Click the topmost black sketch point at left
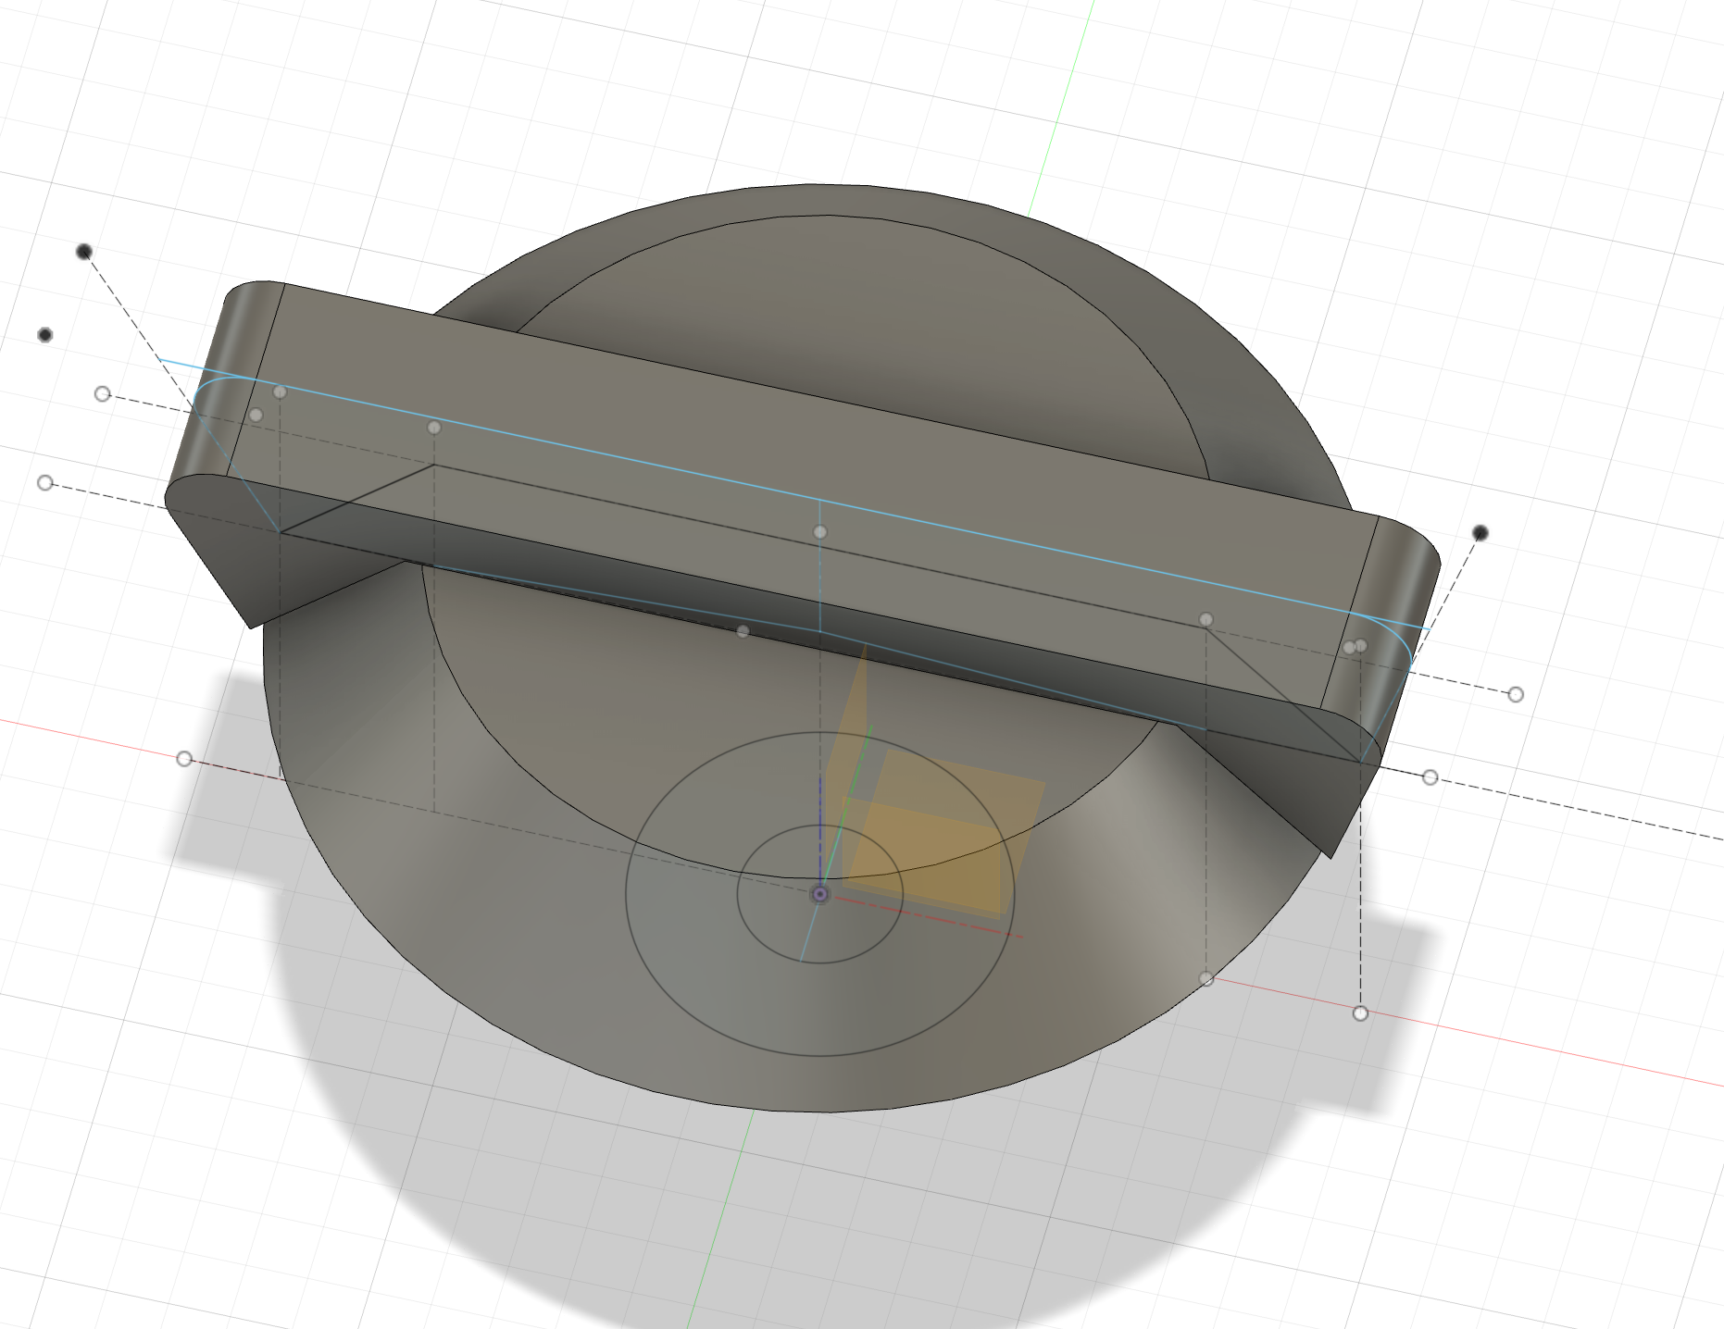Viewport: 1724px width, 1329px height. (x=84, y=252)
